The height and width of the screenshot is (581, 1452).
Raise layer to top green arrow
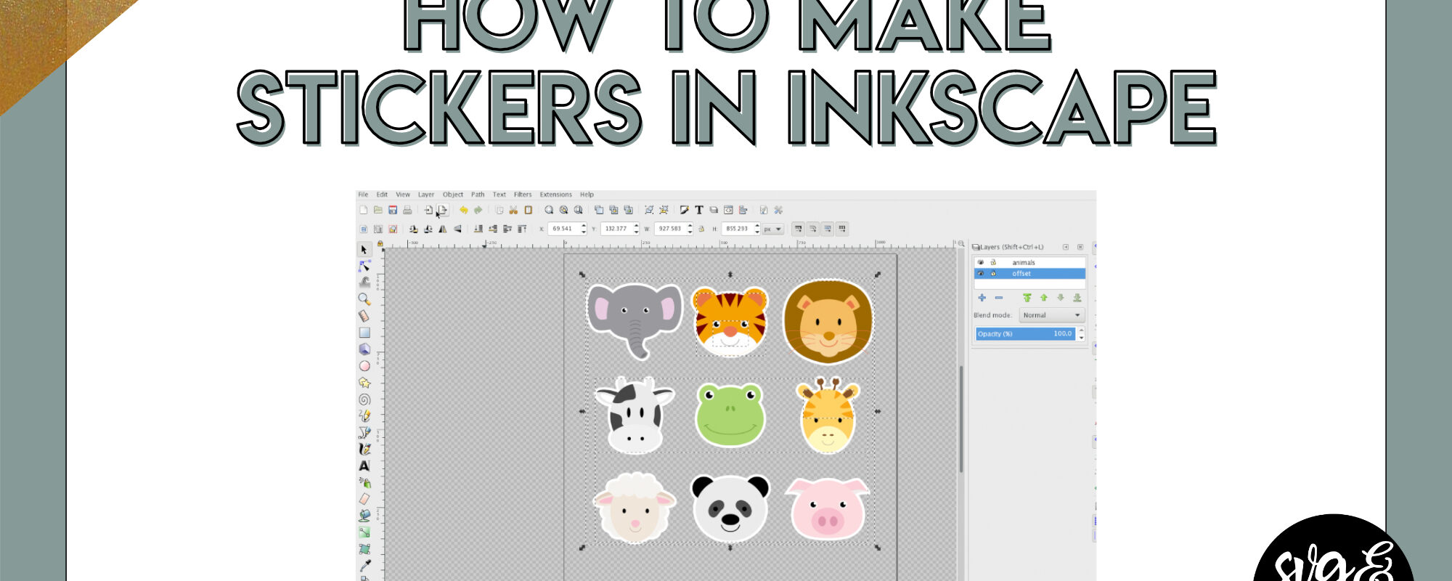coord(1027,298)
